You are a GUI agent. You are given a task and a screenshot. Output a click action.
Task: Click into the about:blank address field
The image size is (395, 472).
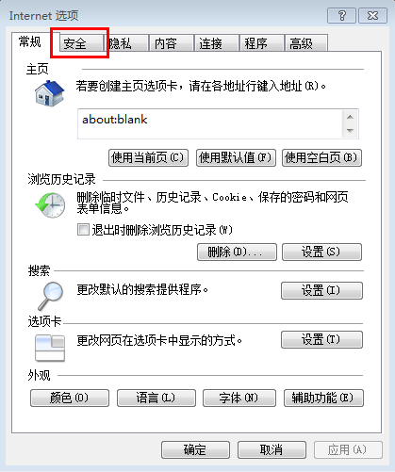pyautogui.click(x=210, y=123)
